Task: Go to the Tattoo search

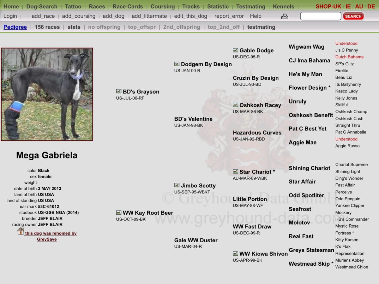Action: (x=73, y=6)
